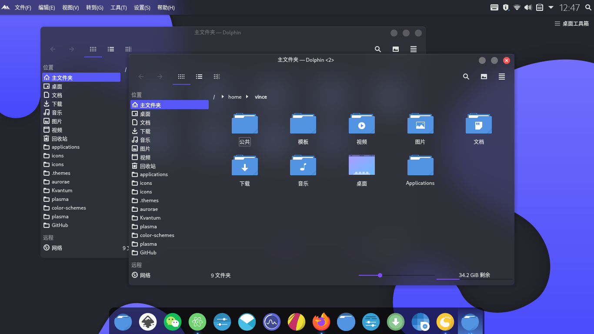Select .themes in background Dolphin places panel
Image resolution: width=594 pixels, height=334 pixels.
point(81,173)
